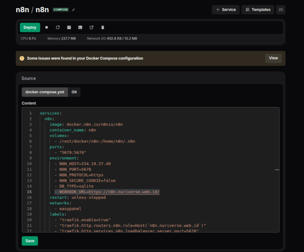Viewport: 304px width, 252px height.
Task: Click the DB_TYPE=sqlite line
Action: [x=77, y=187]
